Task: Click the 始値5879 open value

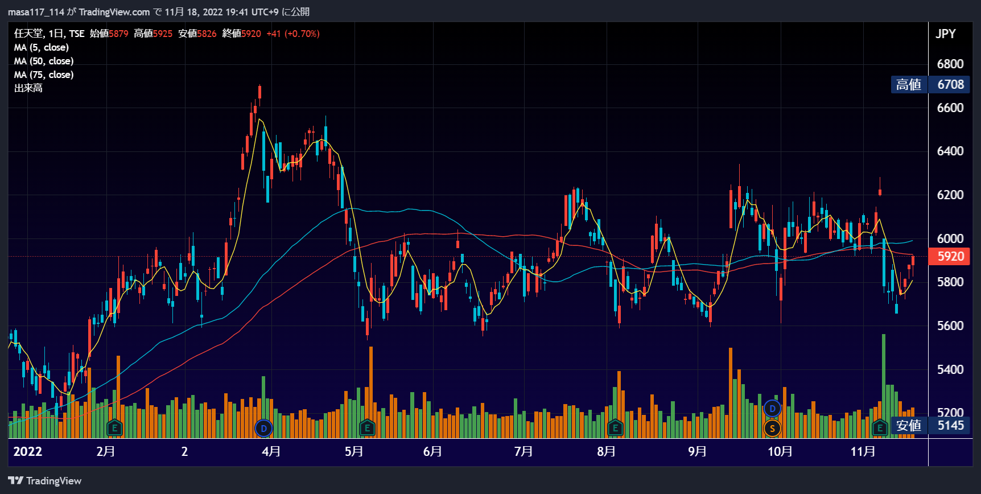Action: (x=109, y=34)
